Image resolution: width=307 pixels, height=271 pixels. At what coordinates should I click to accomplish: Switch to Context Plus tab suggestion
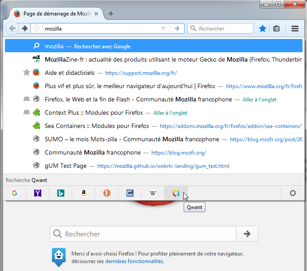coord(153,112)
